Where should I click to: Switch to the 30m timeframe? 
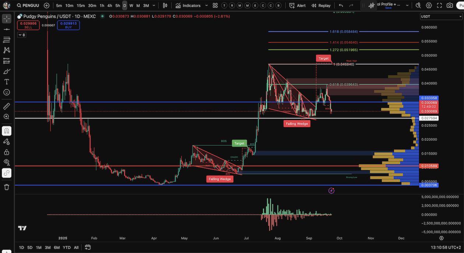click(92, 6)
